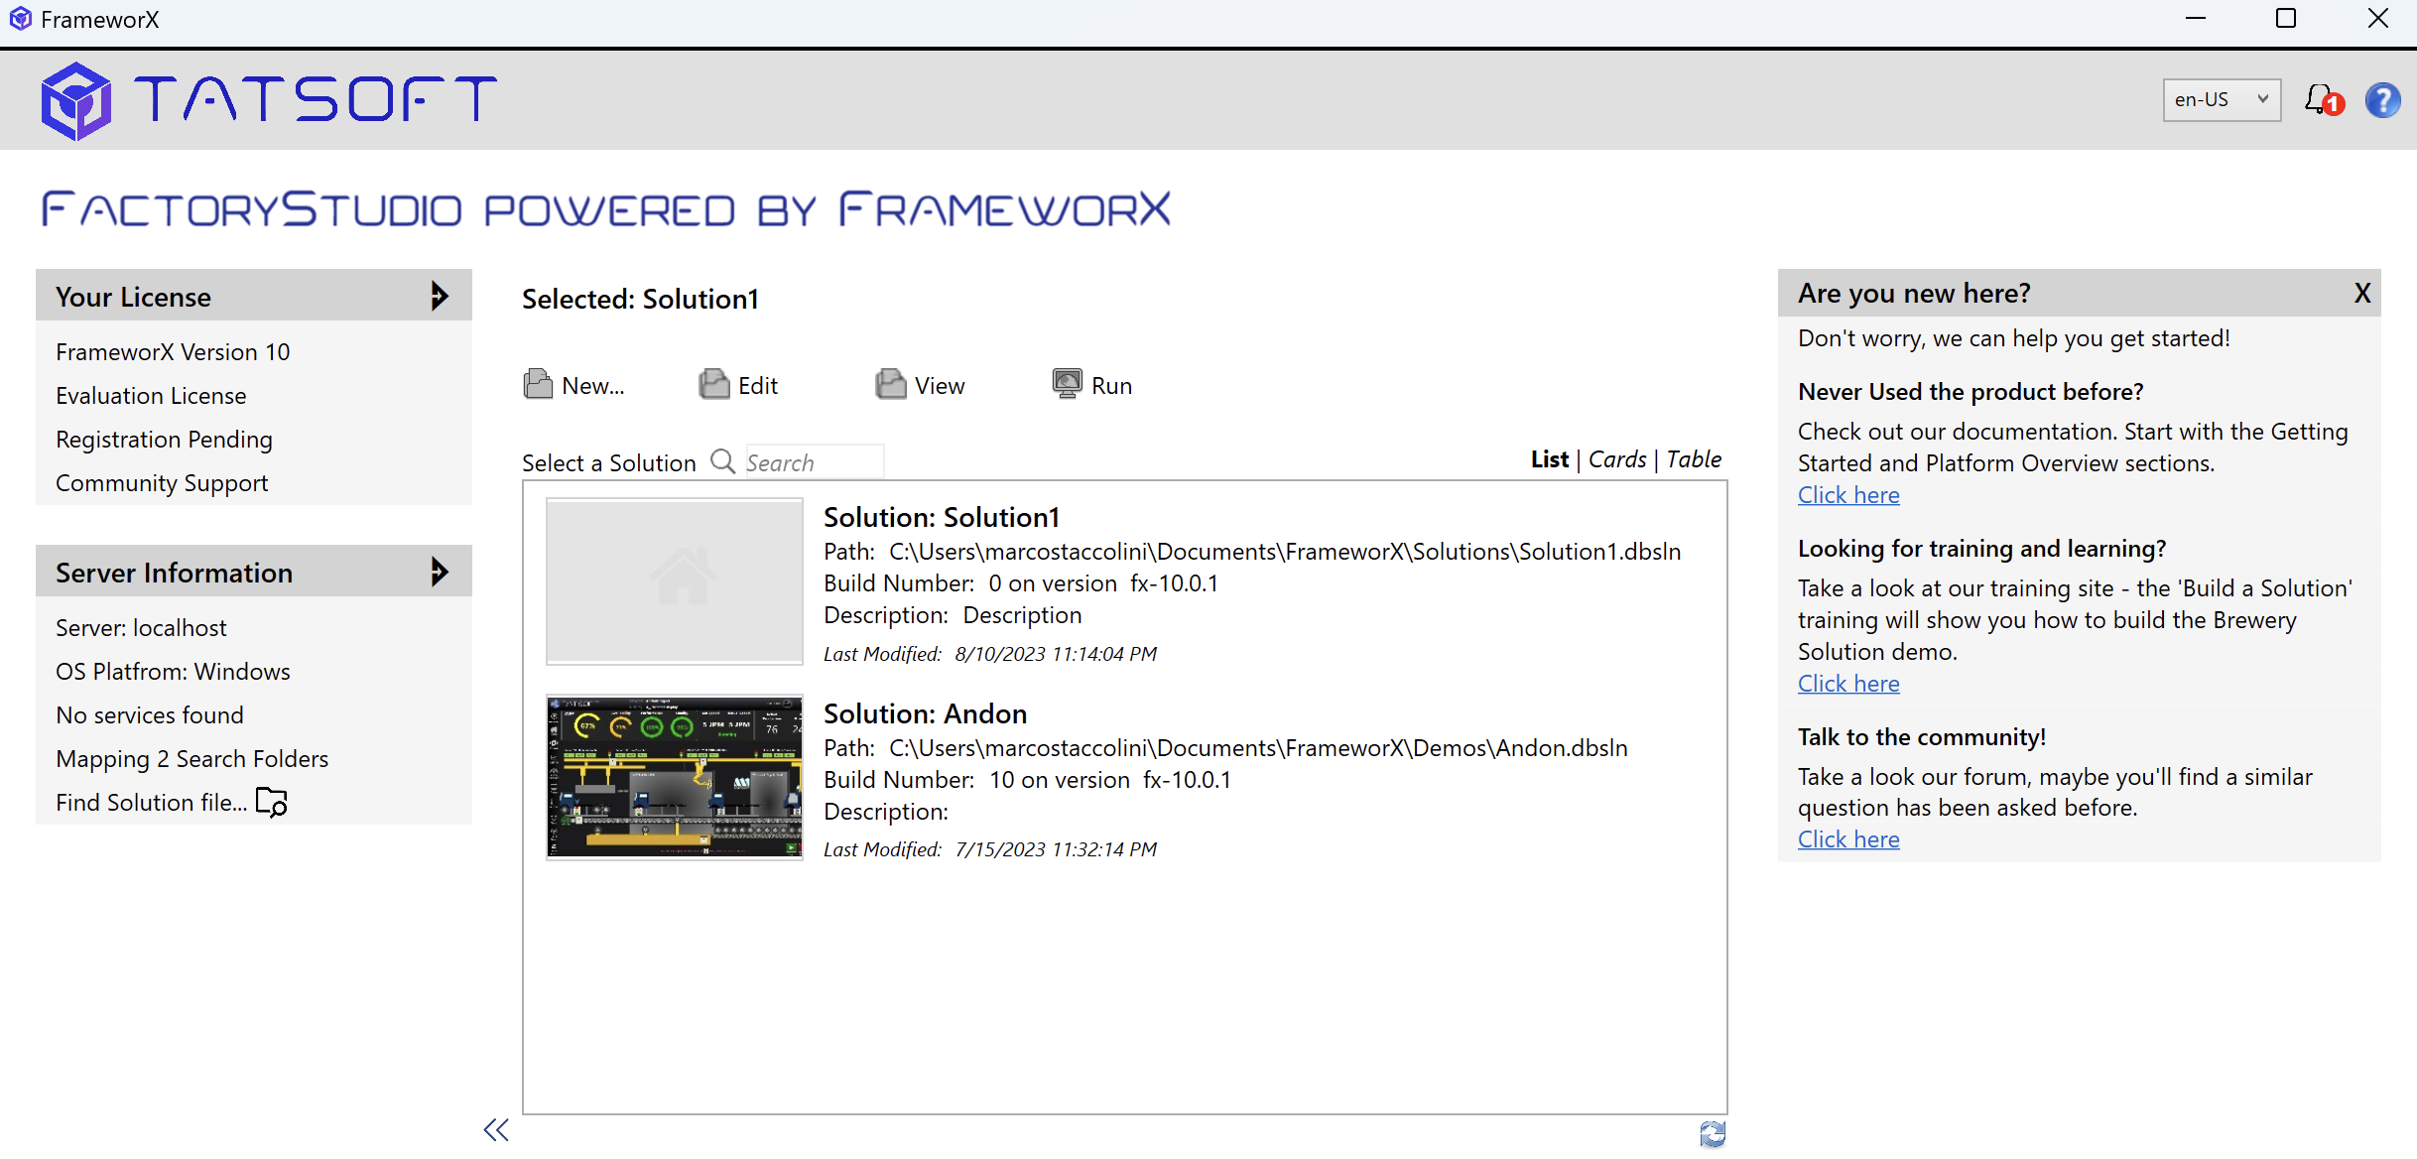Screen dimensions: 2417x1159
Task: Switch to Cards view
Action: coord(1617,459)
